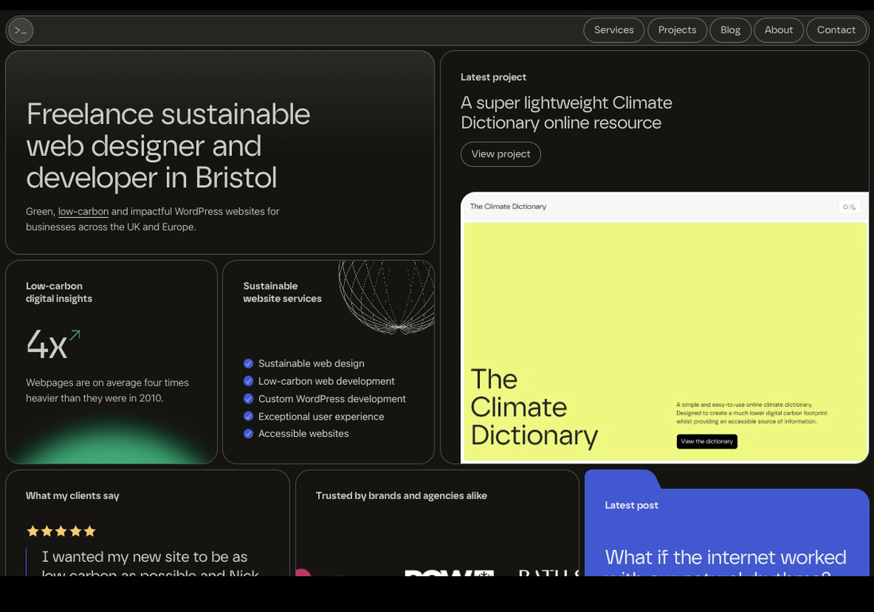Click the View project button
This screenshot has width=874, height=612.
pyautogui.click(x=501, y=154)
